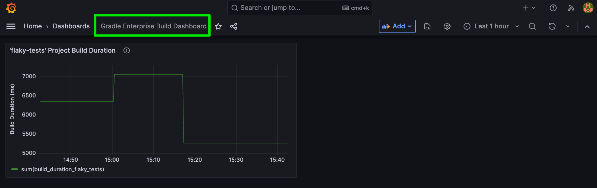597x188 pixels.
Task: Click the Search or jump to field
Action: tap(300, 8)
